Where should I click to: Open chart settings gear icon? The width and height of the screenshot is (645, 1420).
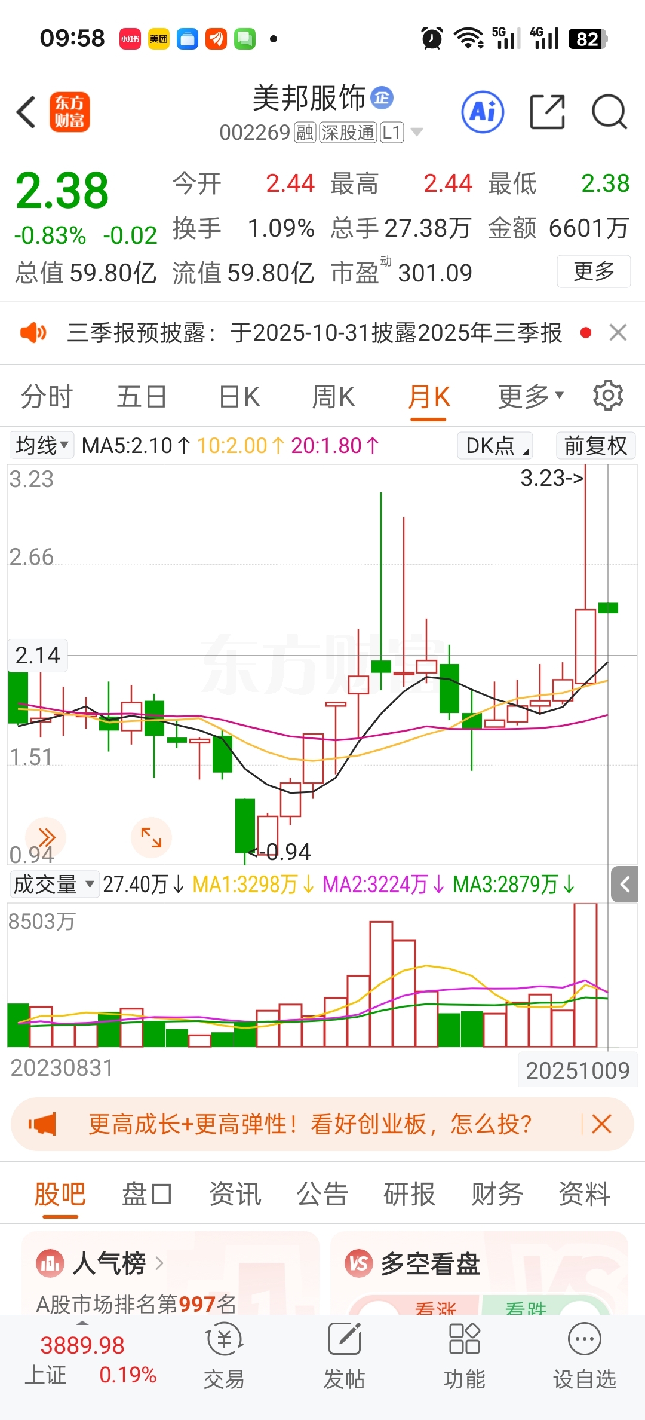[x=608, y=396]
